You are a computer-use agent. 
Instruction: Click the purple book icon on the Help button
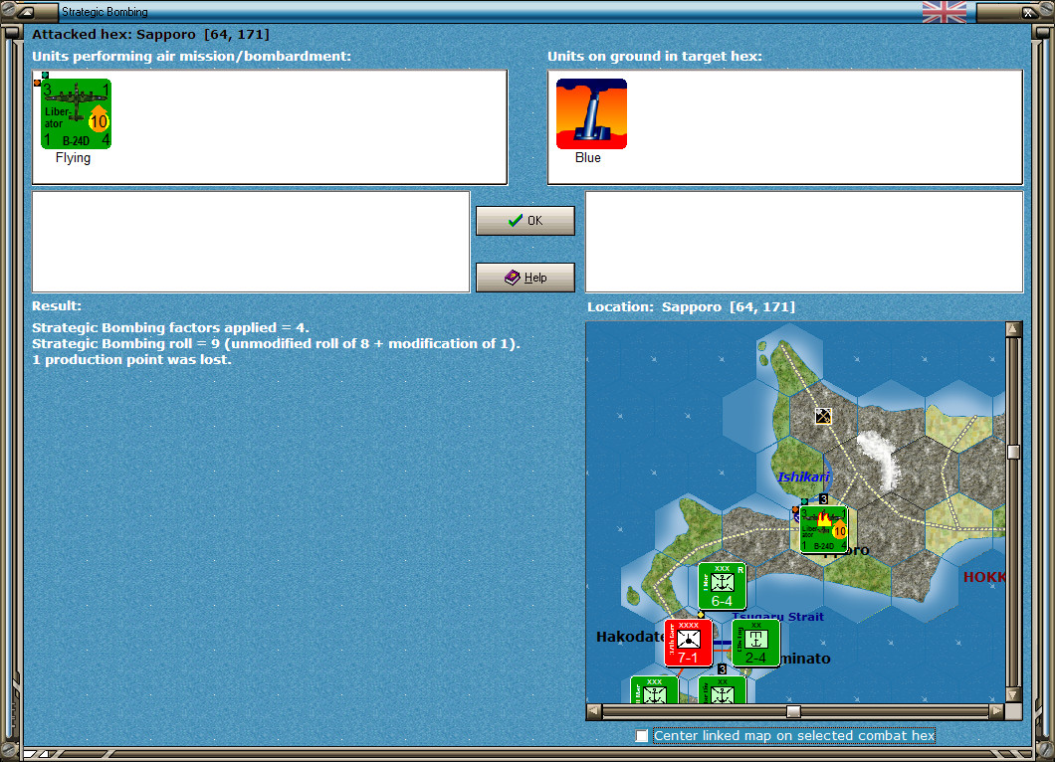click(x=513, y=278)
